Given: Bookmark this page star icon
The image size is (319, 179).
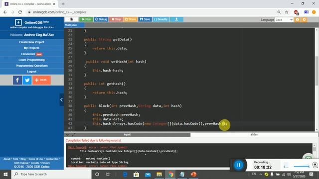Looking at the screenshot, I should pyautogui.click(x=287, y=12).
